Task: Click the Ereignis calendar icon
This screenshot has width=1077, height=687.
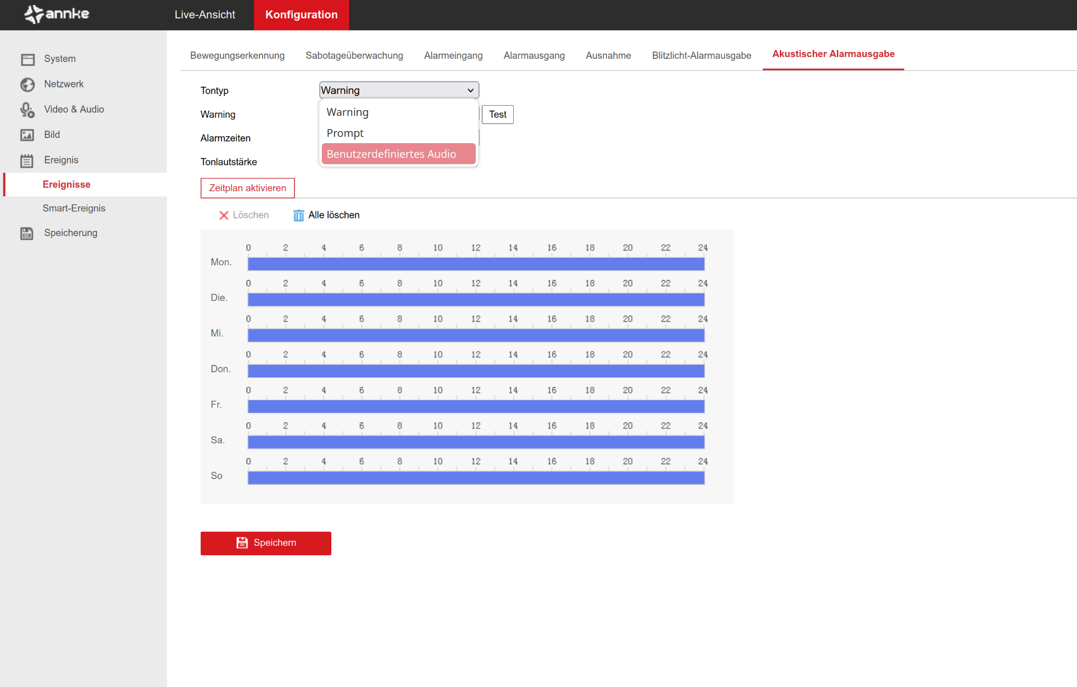Action: click(27, 161)
